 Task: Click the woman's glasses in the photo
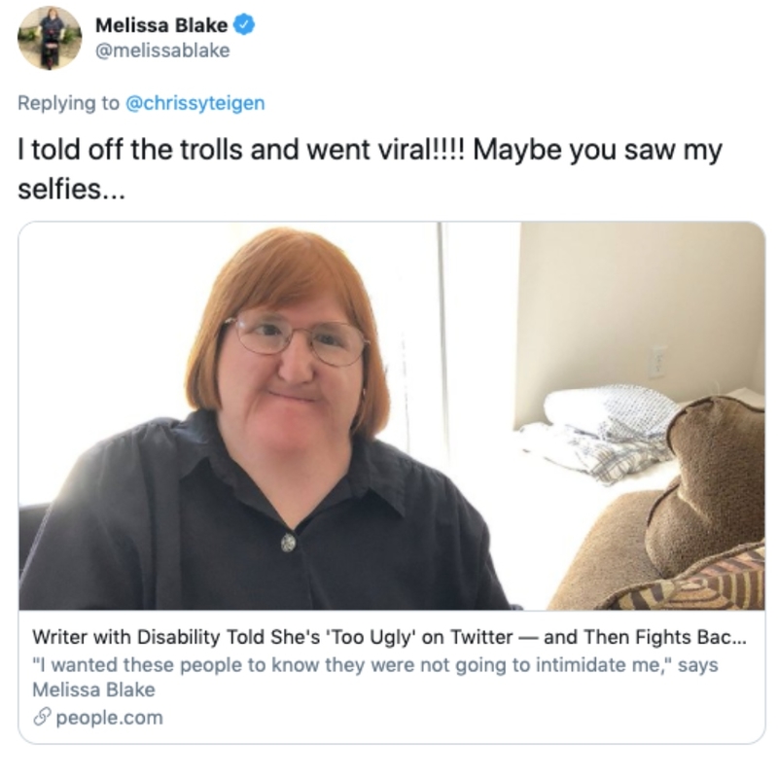pos(297,339)
